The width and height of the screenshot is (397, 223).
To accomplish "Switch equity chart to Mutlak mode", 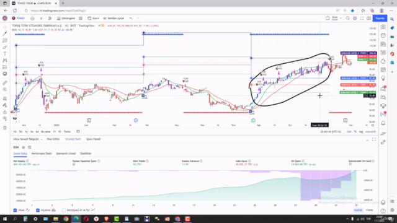I will click(x=358, y=210).
